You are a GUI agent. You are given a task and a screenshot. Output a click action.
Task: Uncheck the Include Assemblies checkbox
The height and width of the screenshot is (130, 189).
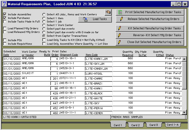point(5,14)
